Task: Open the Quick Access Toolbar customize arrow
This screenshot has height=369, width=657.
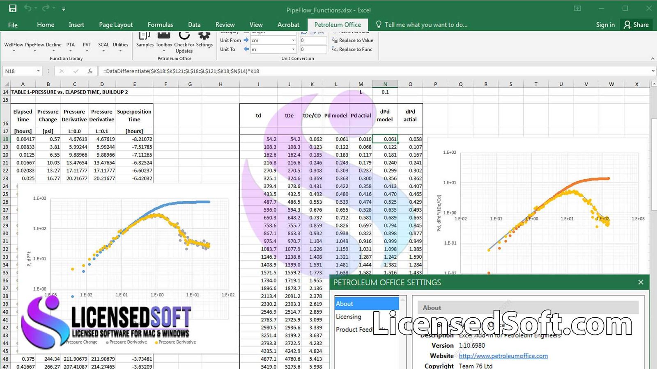Action: click(64, 9)
